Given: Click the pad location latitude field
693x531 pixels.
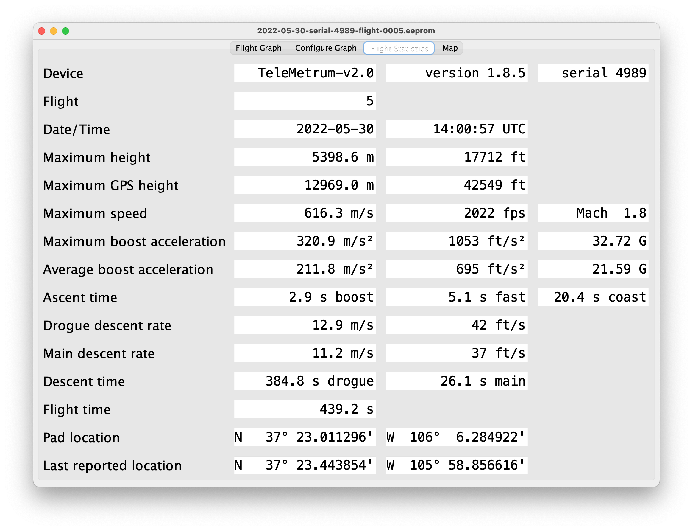Looking at the screenshot, I should pos(305,437).
